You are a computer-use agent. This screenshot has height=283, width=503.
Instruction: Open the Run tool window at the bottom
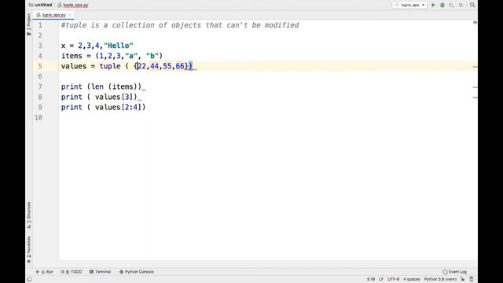click(x=45, y=272)
